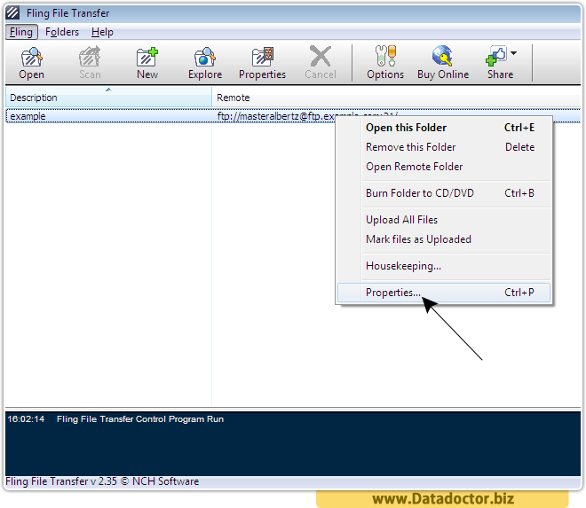
Task: Choose 'Open Remote Folder' menu entry
Action: [x=444, y=167]
